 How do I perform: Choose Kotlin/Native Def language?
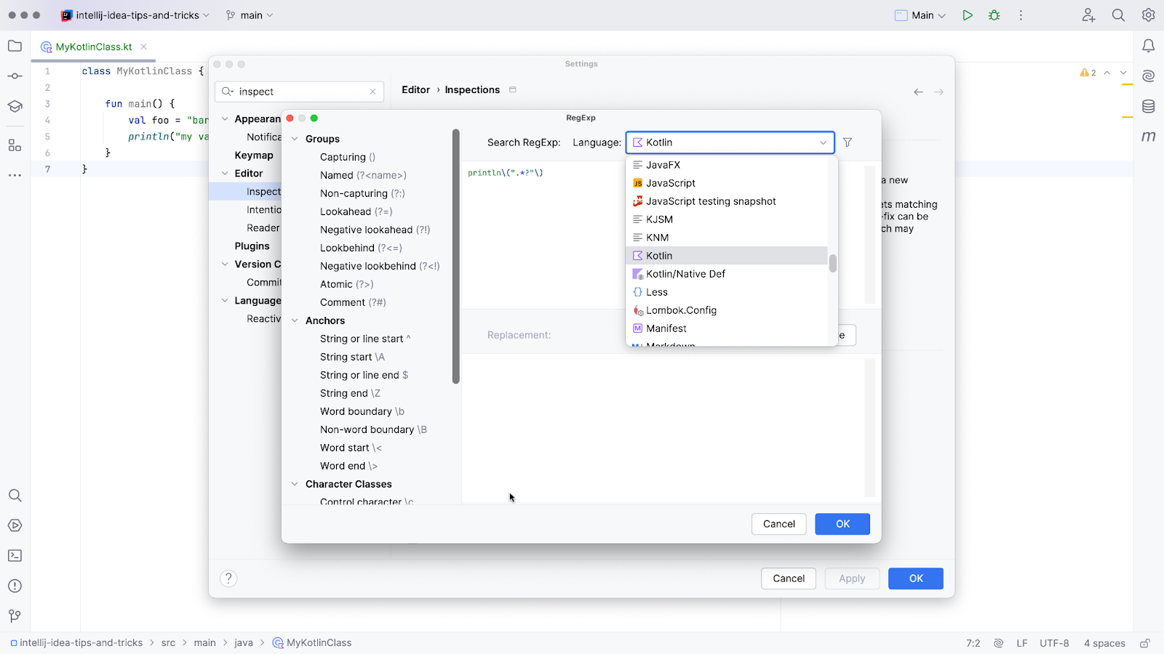coord(727,274)
